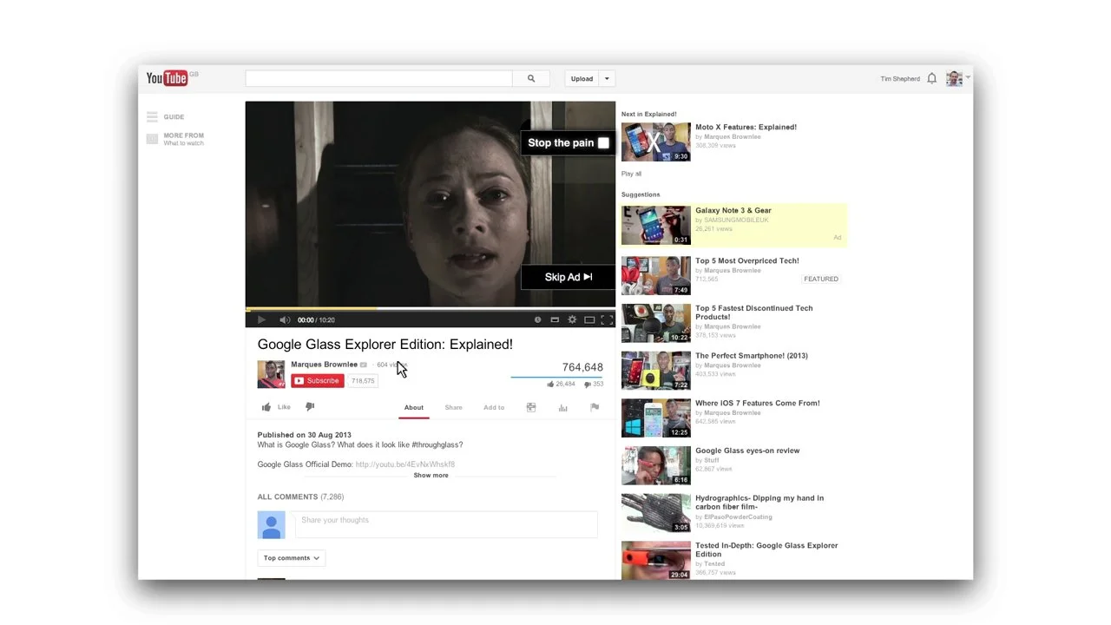Open the Add to tab
Image resolution: width=1111 pixels, height=625 pixels.
pos(494,407)
